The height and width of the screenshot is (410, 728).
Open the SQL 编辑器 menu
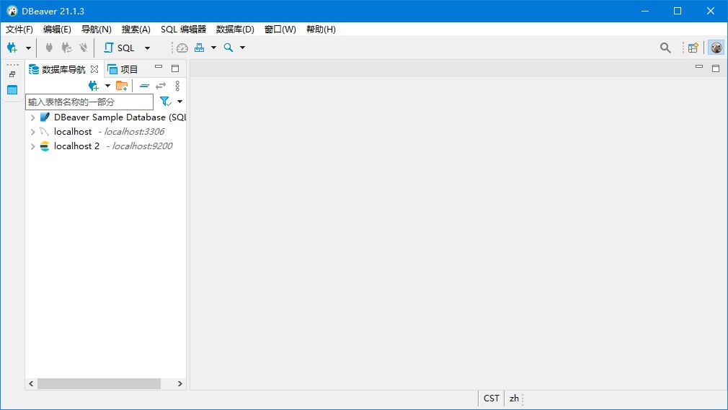click(x=183, y=30)
